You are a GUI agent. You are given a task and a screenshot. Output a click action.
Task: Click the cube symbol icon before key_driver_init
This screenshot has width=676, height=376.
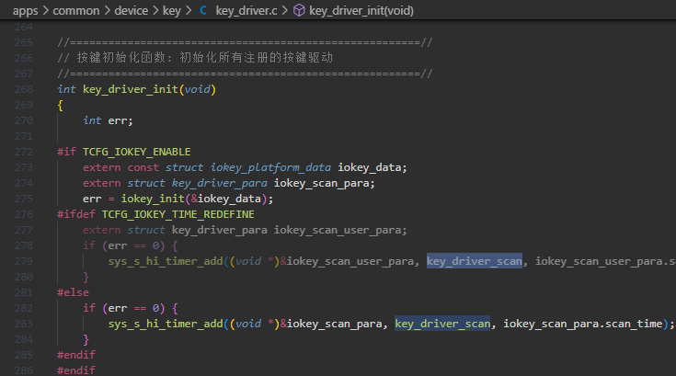tap(299, 11)
